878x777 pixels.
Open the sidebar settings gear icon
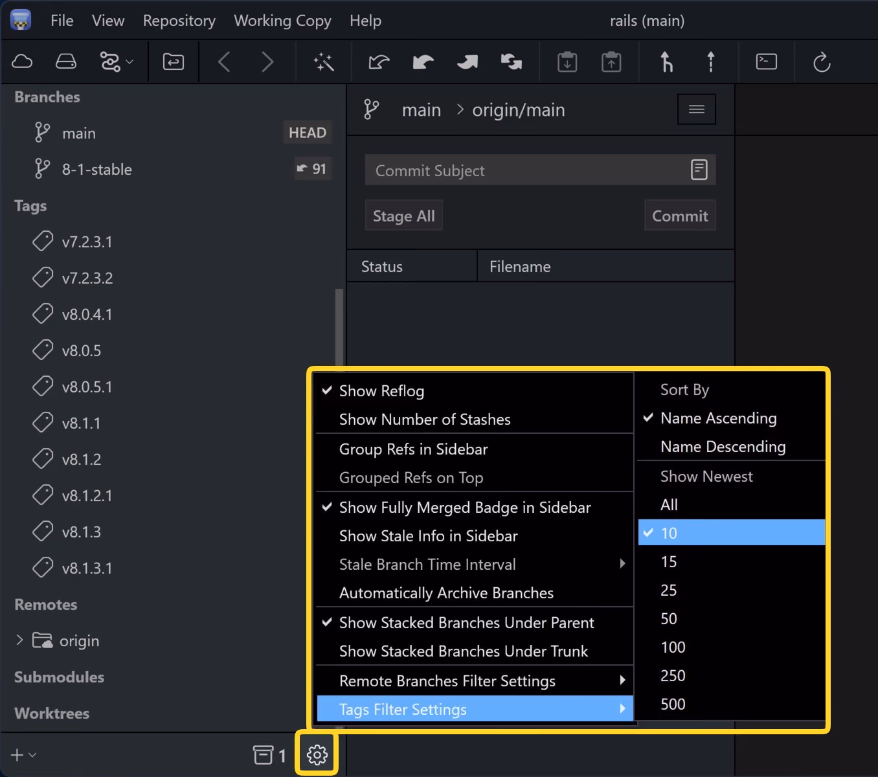point(317,754)
